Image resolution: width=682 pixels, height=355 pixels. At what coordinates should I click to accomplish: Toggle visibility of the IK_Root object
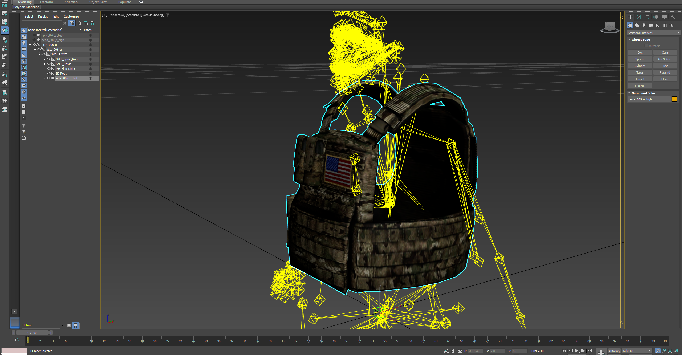click(48, 74)
